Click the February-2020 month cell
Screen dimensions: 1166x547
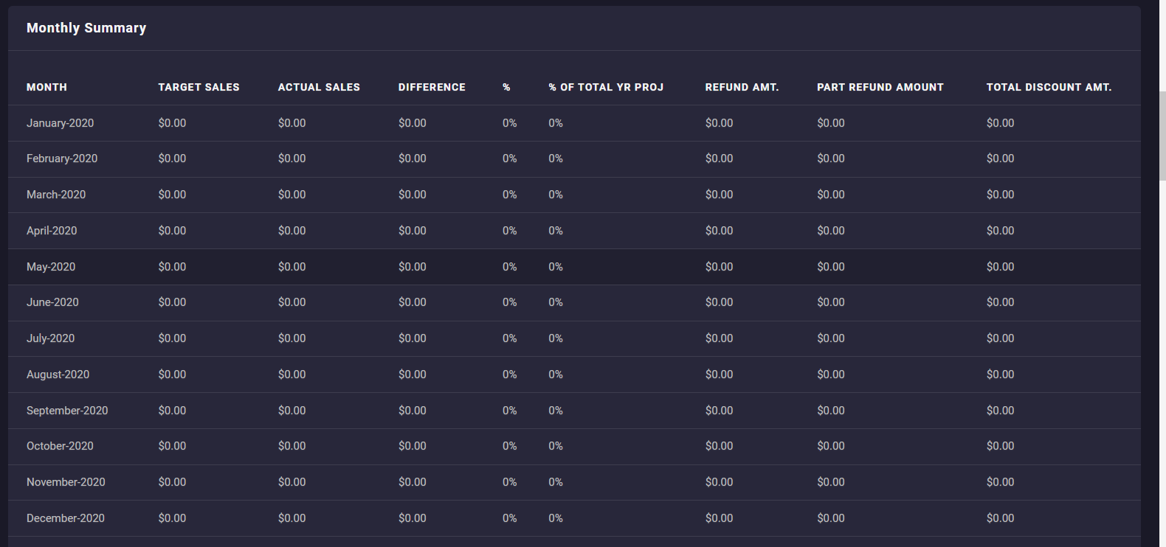coord(62,158)
